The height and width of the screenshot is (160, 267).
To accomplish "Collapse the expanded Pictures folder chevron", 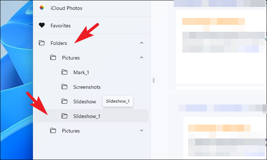I will coord(142,58).
